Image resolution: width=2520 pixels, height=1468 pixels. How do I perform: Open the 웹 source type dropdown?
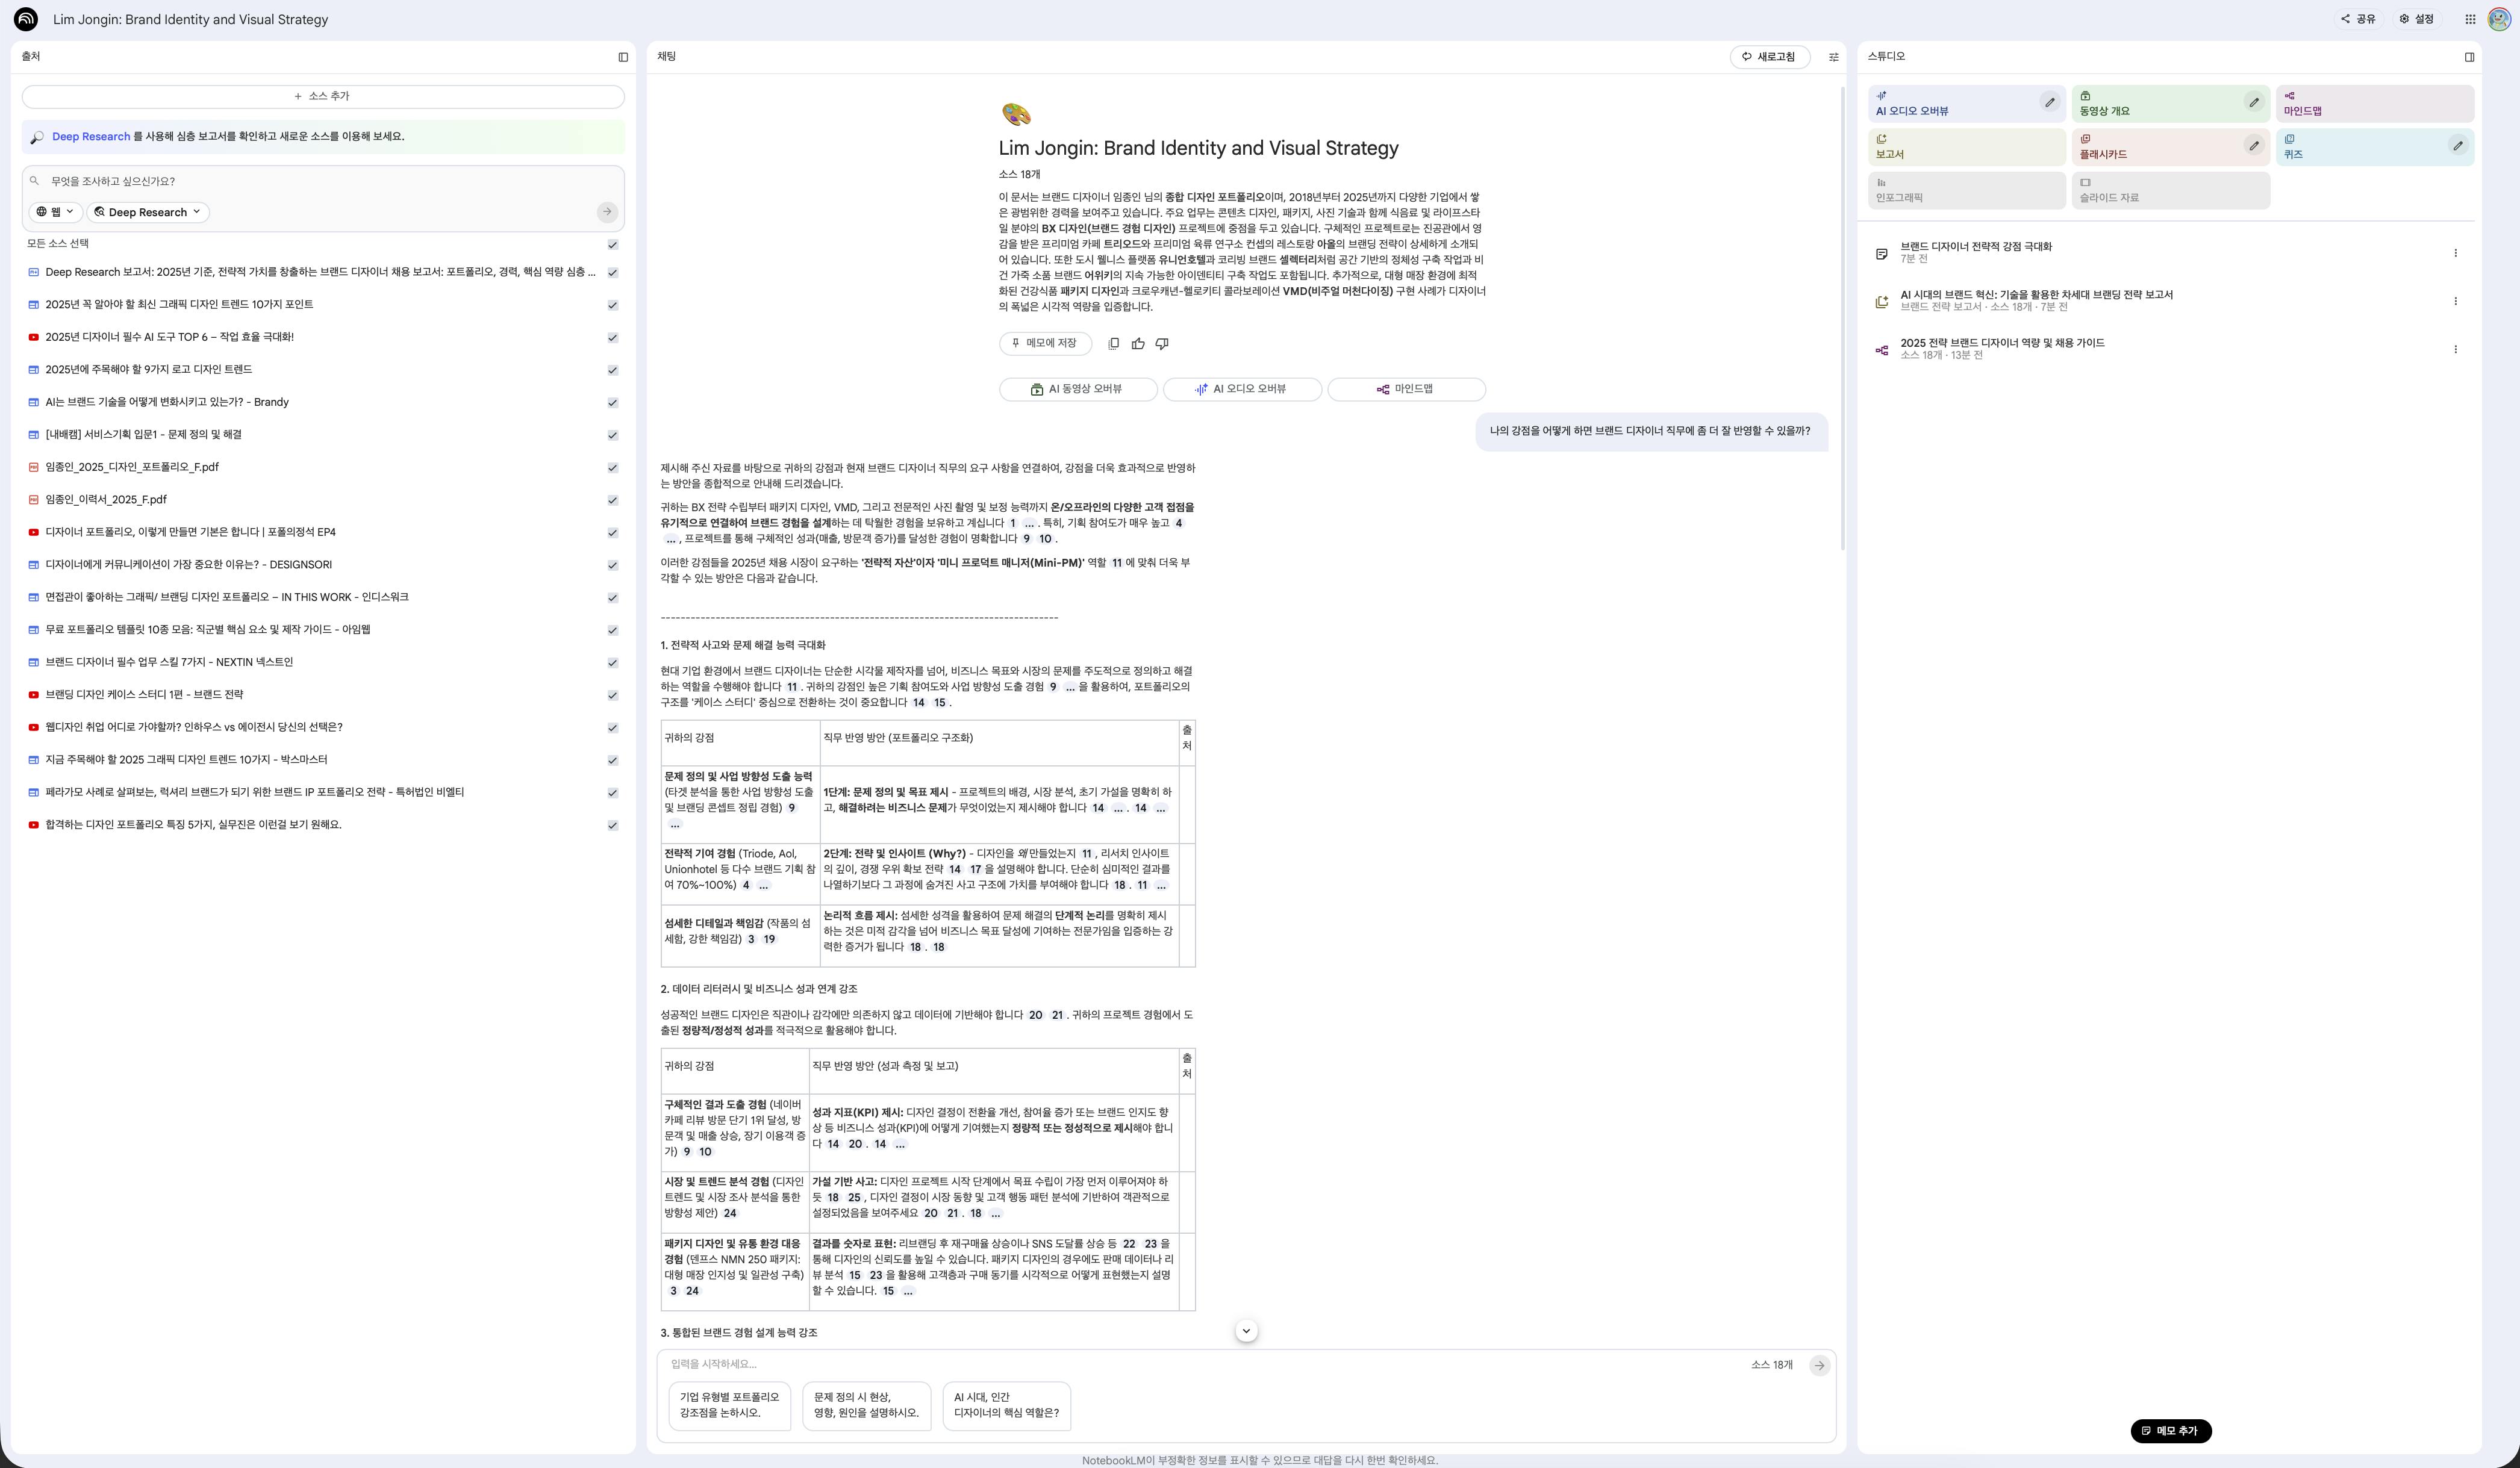coord(55,212)
